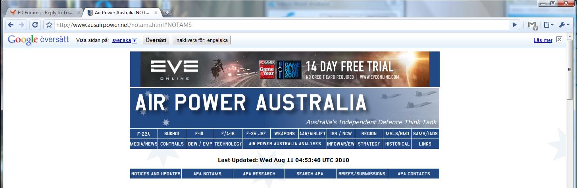Open the APA CONTACTS link
577x188 pixels.
pyautogui.click(x=414, y=174)
